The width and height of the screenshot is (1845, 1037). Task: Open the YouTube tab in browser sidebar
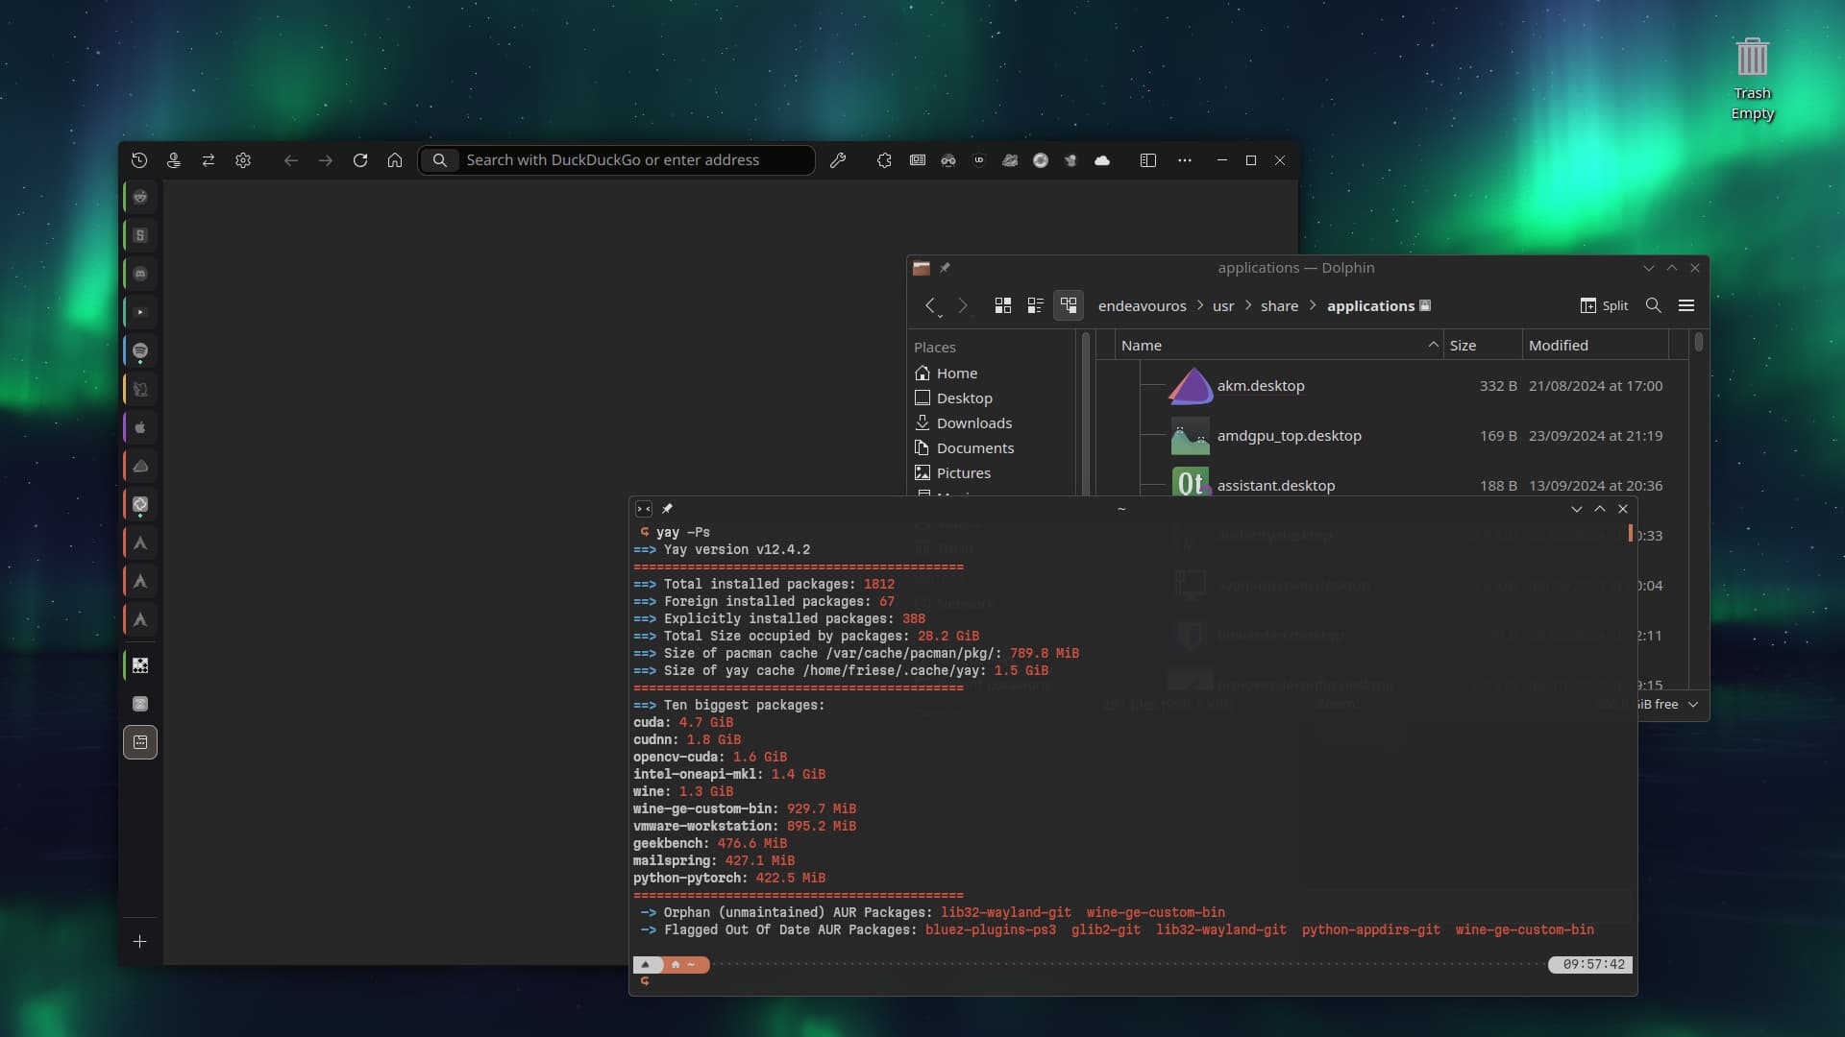(140, 312)
